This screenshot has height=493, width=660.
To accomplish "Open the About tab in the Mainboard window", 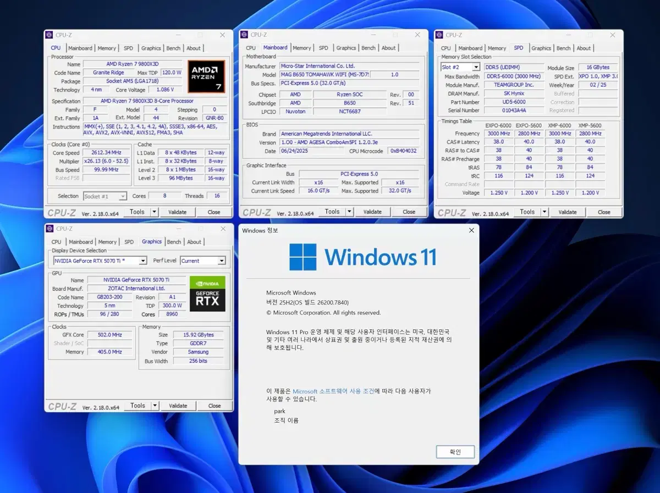I will (388, 48).
